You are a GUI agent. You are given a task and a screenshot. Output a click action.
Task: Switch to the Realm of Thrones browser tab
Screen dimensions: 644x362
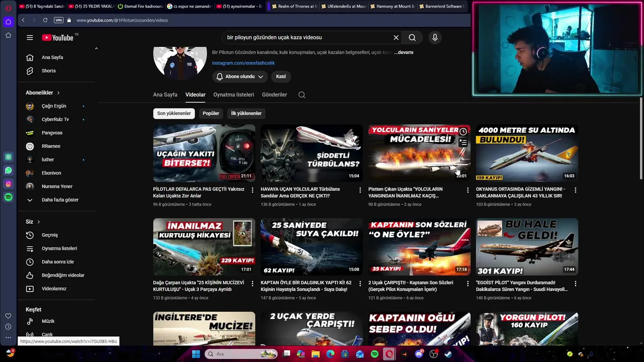[294, 6]
